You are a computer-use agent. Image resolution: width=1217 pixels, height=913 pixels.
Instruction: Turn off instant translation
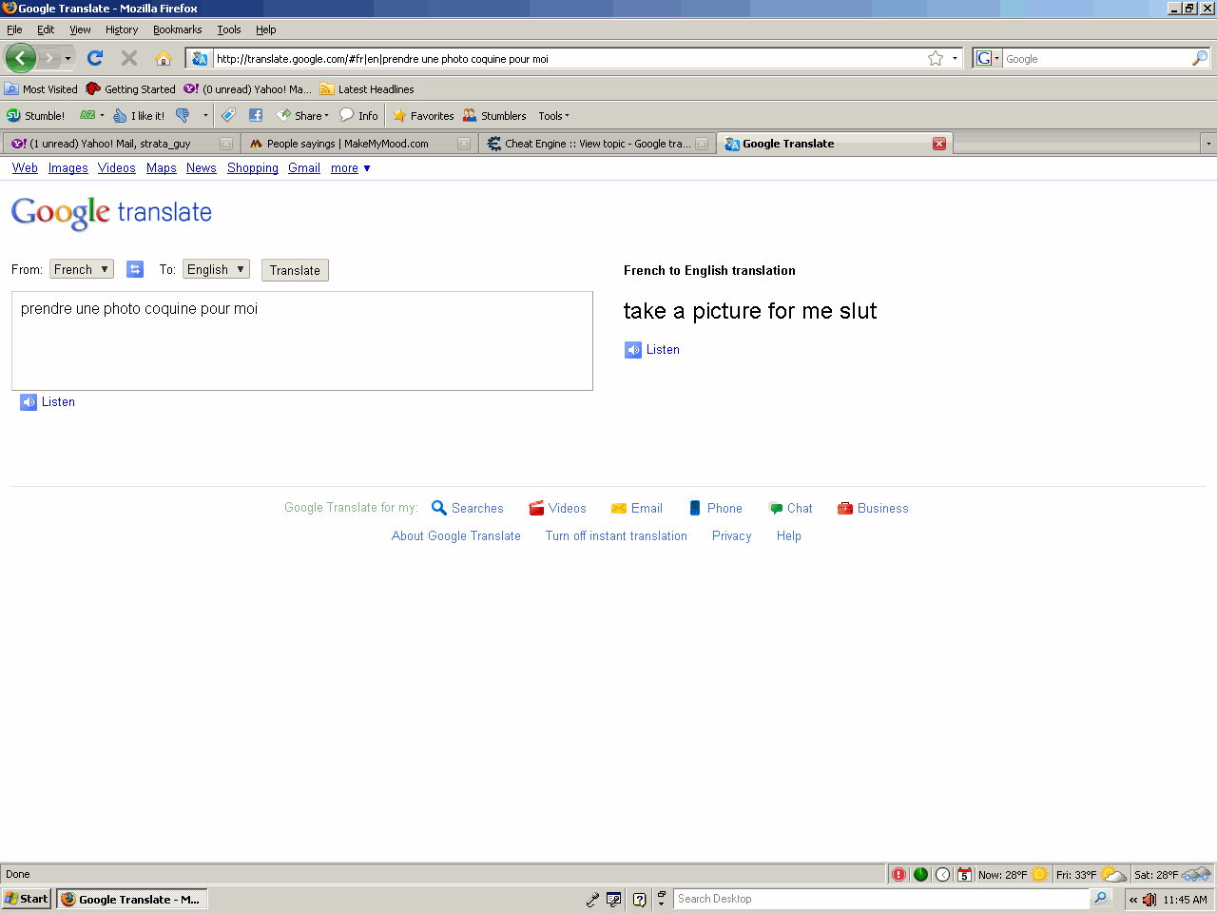coord(616,535)
